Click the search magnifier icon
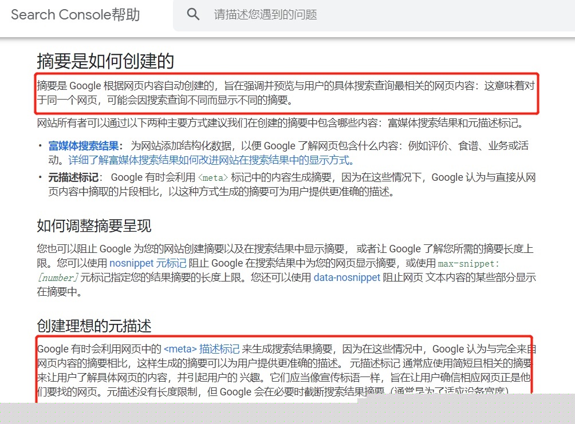 [193, 14]
